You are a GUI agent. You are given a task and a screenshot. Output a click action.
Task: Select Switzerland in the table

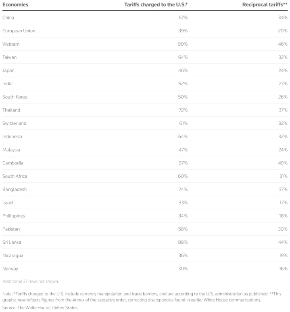pyautogui.click(x=14, y=123)
